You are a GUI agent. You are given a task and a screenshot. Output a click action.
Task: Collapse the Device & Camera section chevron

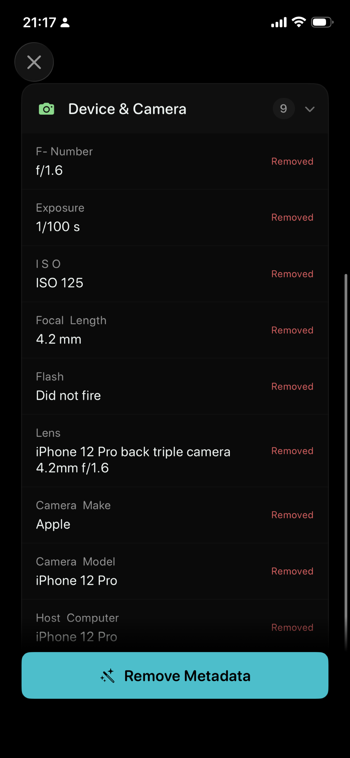click(310, 109)
